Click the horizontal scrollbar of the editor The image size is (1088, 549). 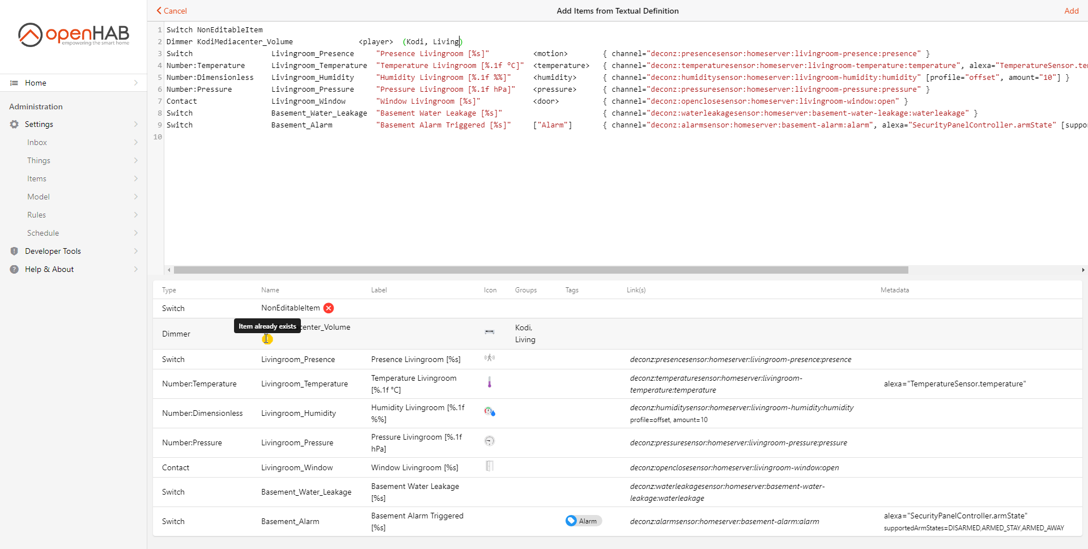click(x=541, y=270)
